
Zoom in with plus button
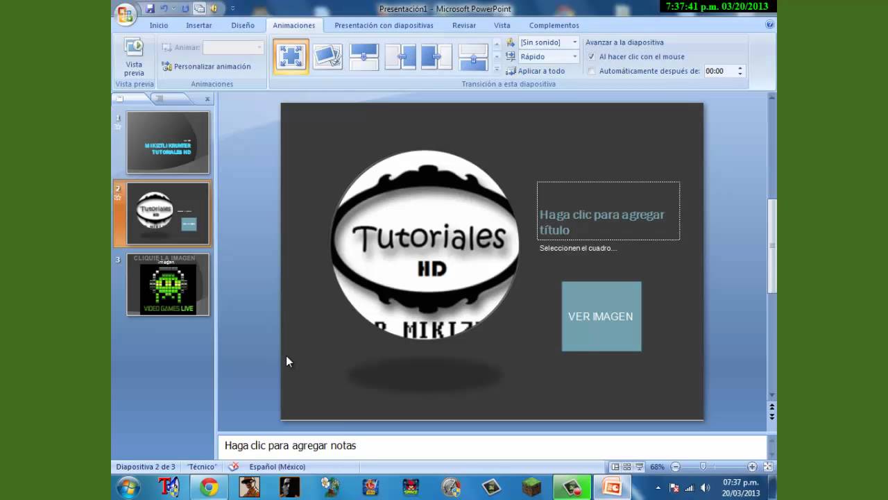click(x=752, y=467)
